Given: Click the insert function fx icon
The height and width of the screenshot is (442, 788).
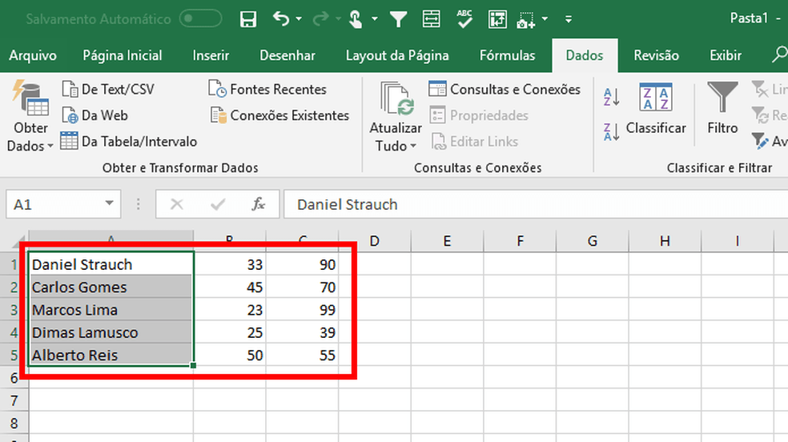Looking at the screenshot, I should click(258, 204).
